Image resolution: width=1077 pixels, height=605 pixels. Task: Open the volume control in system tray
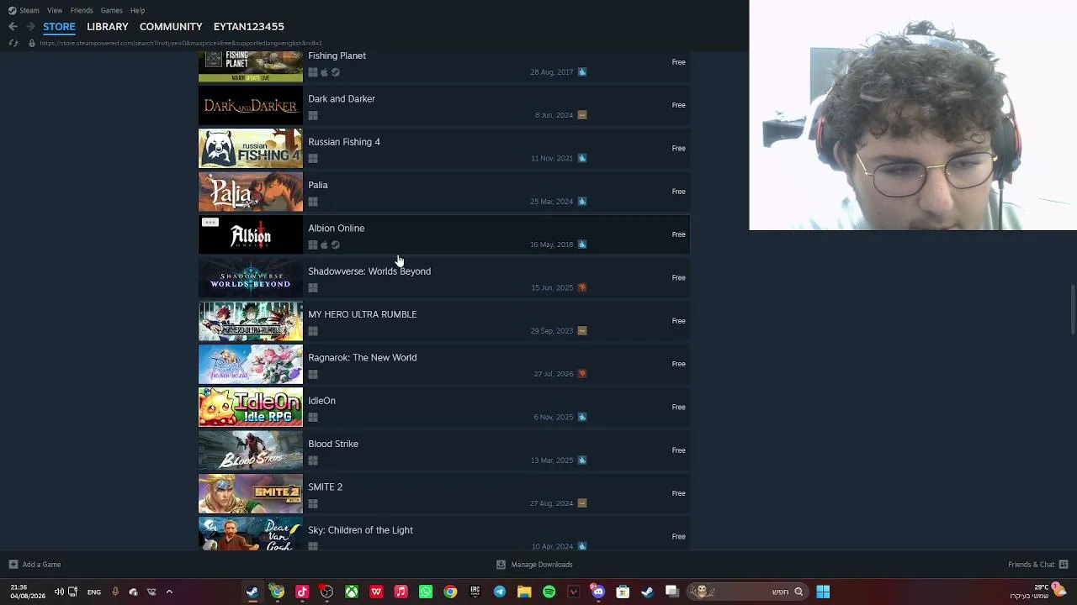click(x=59, y=592)
